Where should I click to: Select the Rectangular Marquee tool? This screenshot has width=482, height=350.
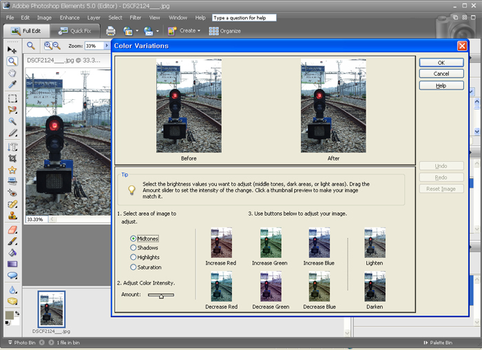pos(12,97)
